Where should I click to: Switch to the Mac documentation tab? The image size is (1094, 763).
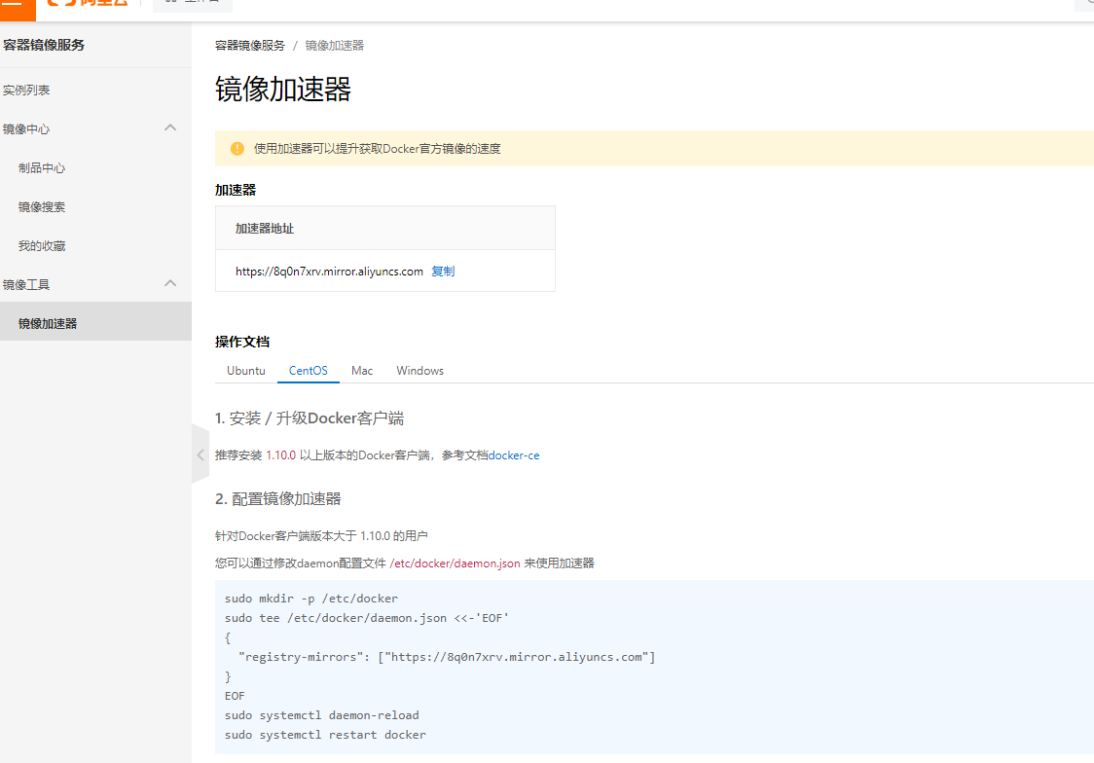pyautogui.click(x=361, y=370)
